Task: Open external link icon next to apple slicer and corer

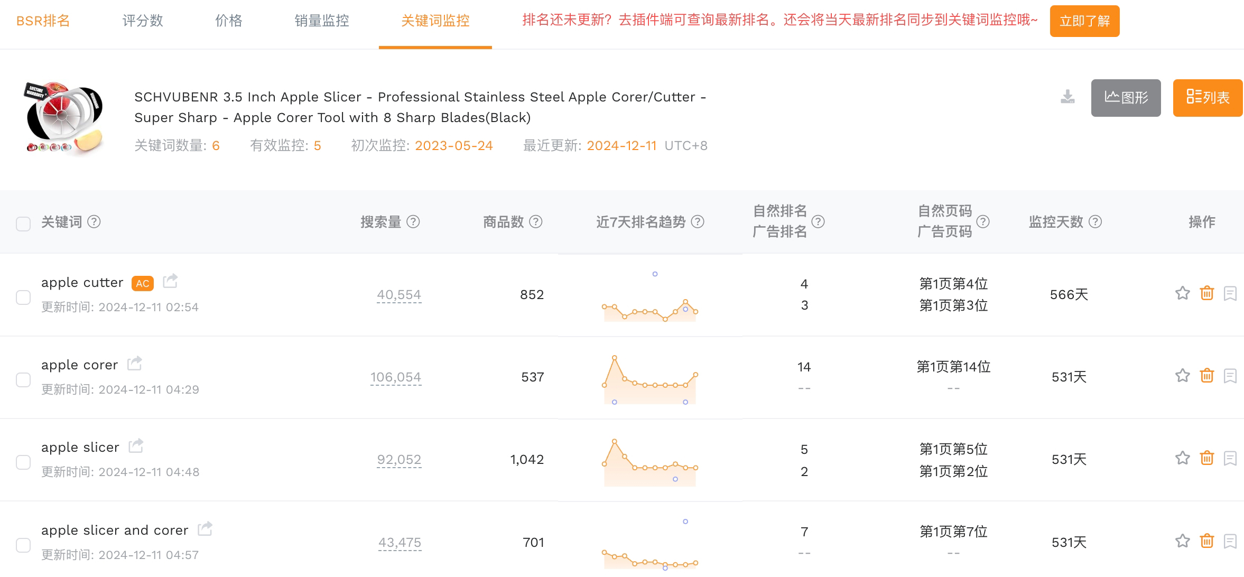Action: point(205,528)
